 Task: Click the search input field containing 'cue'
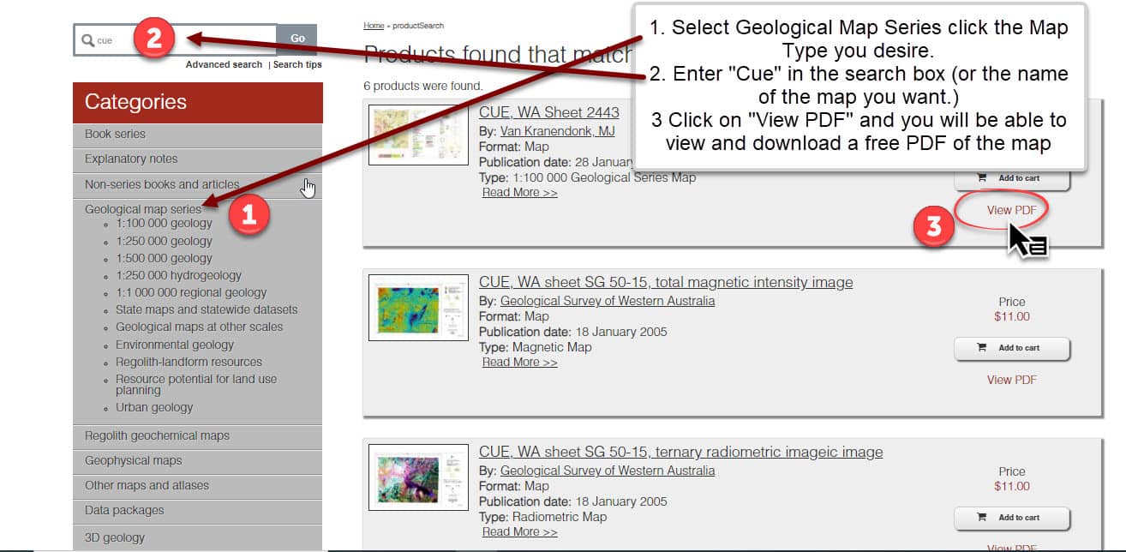(x=175, y=39)
